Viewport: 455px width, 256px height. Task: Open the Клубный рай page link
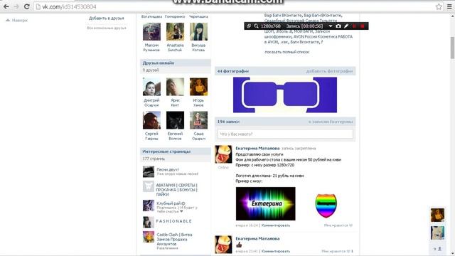tap(171, 203)
